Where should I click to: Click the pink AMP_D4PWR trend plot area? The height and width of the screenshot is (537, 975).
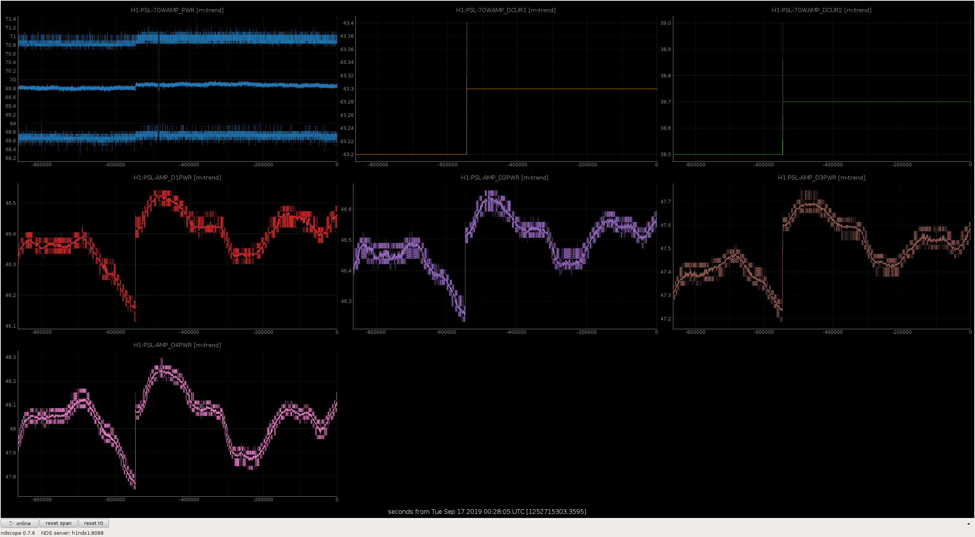(177, 424)
